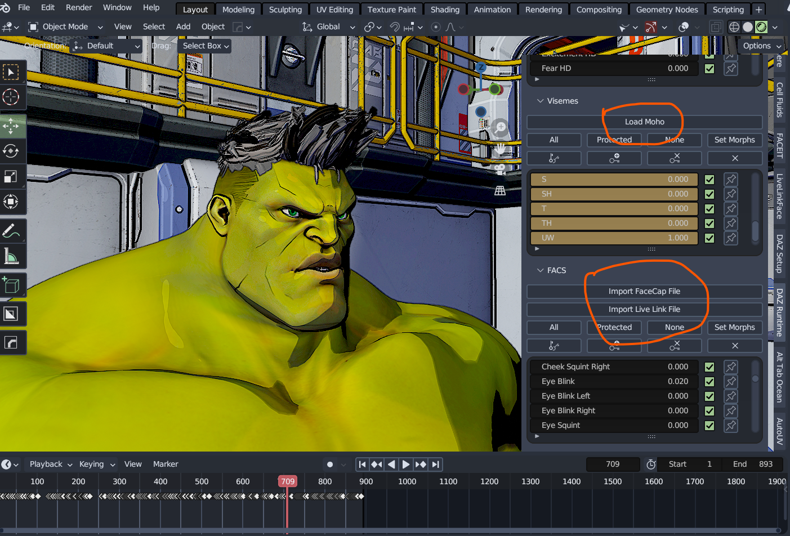Viewport: 790px width, 536px height.
Task: Open the Options dropdown
Action: point(762,46)
